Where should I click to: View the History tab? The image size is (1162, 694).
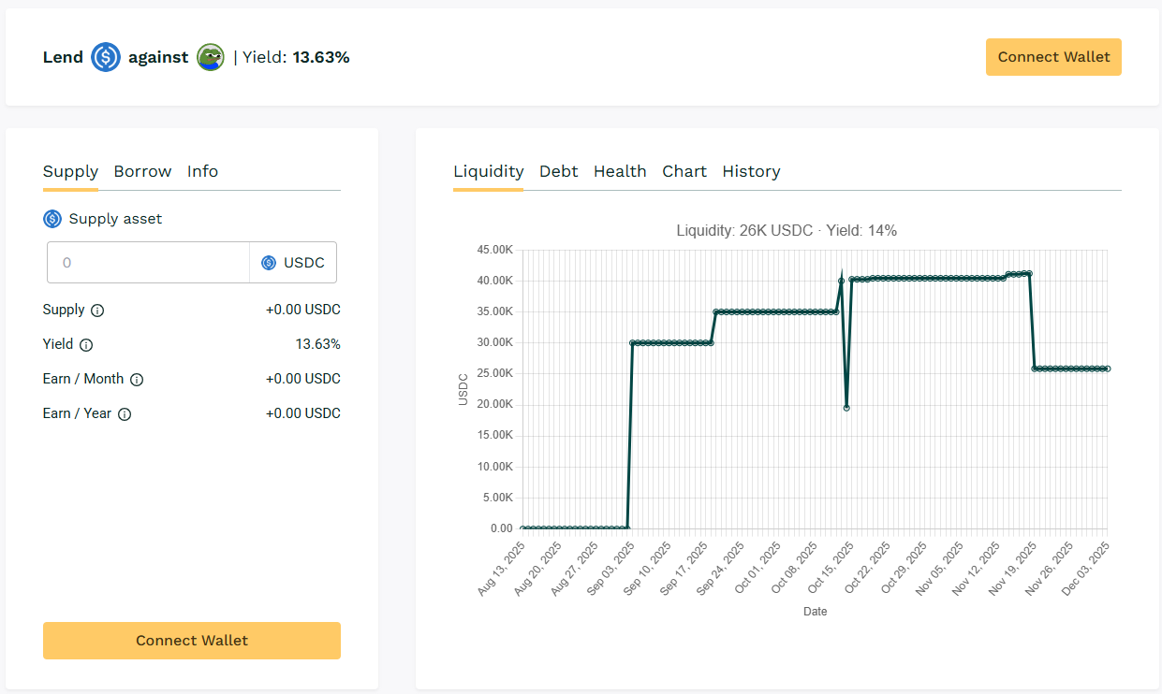point(751,171)
